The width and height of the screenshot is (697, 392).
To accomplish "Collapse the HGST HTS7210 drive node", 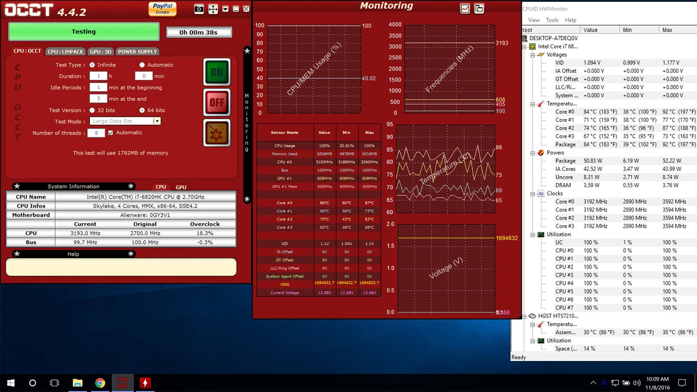I will click(524, 316).
